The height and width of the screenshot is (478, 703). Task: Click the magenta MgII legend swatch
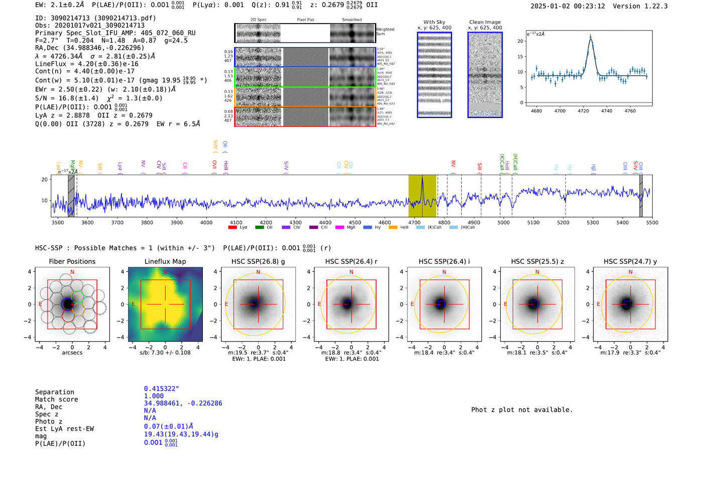340,228
